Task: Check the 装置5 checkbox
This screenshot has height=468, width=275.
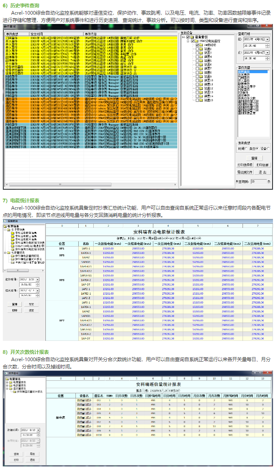Action: (x=197, y=61)
